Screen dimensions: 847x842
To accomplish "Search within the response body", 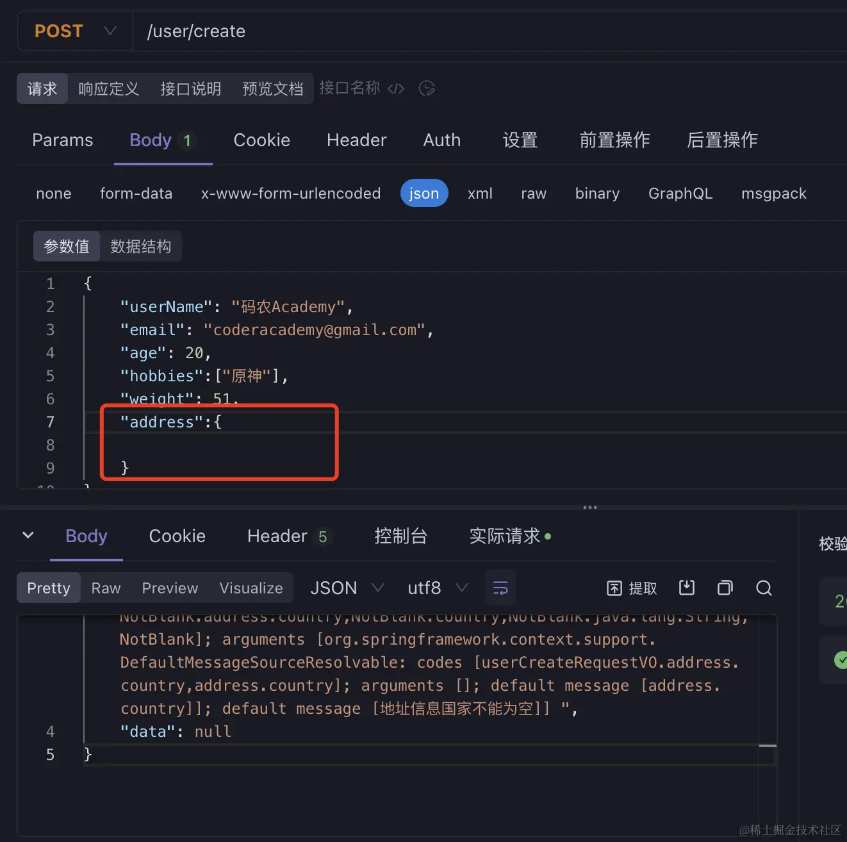I will [x=763, y=588].
